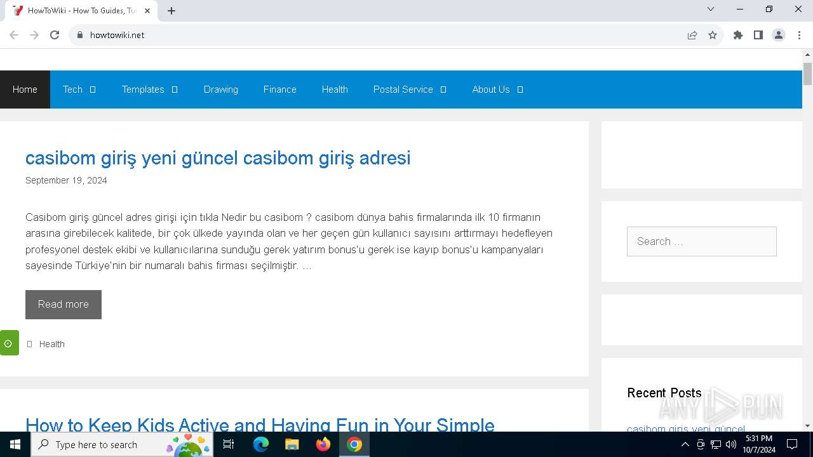Close the HowToWiki tab
Viewport: 813px width, 457px height.
[147, 11]
